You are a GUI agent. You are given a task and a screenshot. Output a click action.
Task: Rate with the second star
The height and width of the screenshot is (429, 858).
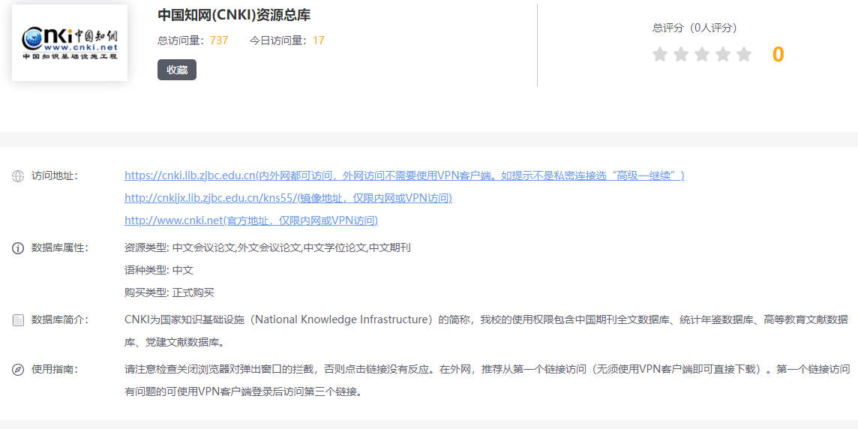pyautogui.click(x=681, y=54)
